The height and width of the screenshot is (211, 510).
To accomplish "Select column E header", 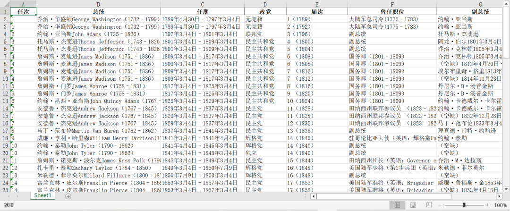I will click(317, 4).
